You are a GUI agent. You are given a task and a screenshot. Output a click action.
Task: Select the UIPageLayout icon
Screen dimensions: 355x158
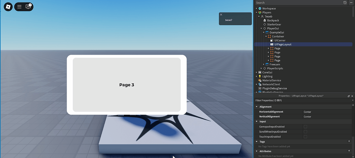pyautogui.click(x=272, y=44)
